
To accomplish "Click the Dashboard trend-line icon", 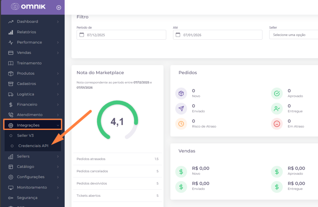I will (11, 22).
